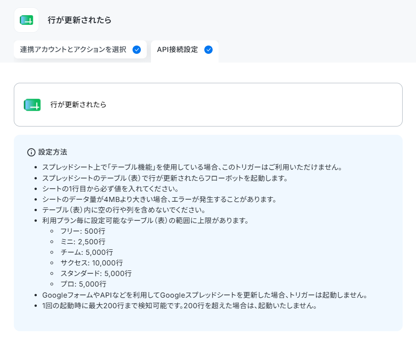Image resolution: width=416 pixels, height=345 pixels.
Task: Click the 4MB data size warning line
Action: [x=159, y=200]
